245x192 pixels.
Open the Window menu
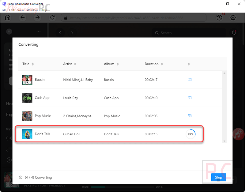coord(32,10)
